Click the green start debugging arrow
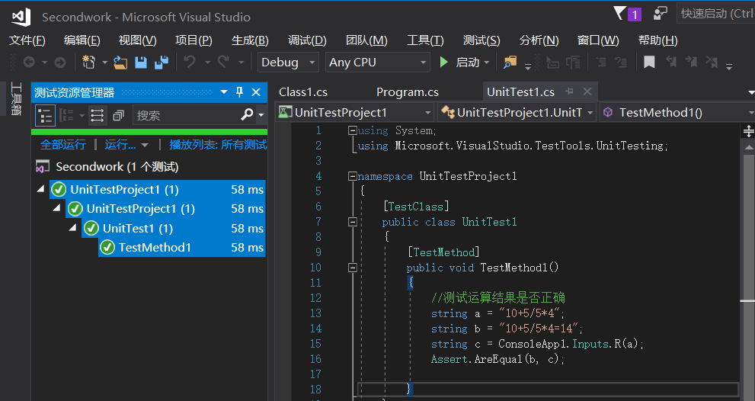This screenshot has width=755, height=401. tap(444, 63)
